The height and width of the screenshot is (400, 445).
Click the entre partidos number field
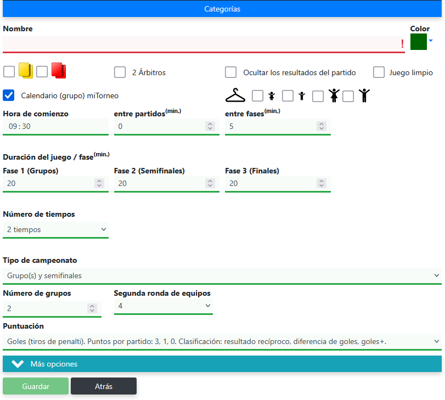tap(167, 127)
